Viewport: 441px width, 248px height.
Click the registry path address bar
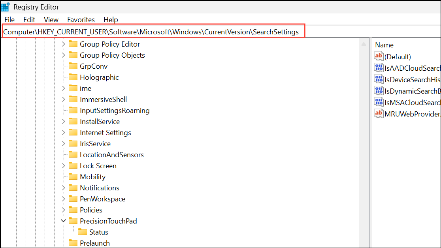(154, 32)
